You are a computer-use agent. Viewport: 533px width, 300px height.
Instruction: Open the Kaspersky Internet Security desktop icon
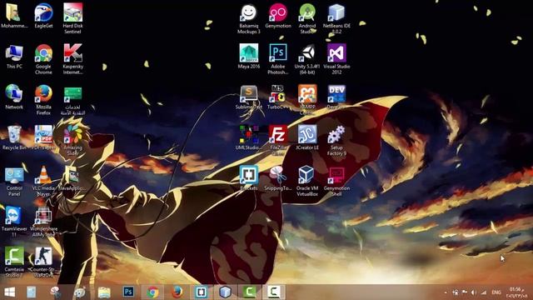72,59
